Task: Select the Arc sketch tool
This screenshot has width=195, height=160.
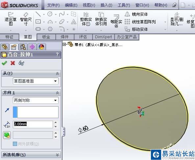Action: 50,22
